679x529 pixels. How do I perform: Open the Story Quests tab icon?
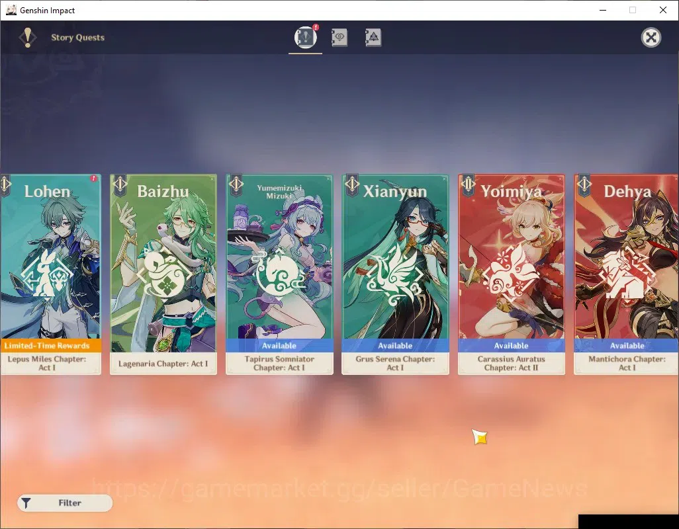[305, 37]
